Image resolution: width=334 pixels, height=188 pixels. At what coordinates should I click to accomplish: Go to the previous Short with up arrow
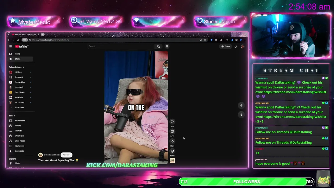tap(241, 105)
